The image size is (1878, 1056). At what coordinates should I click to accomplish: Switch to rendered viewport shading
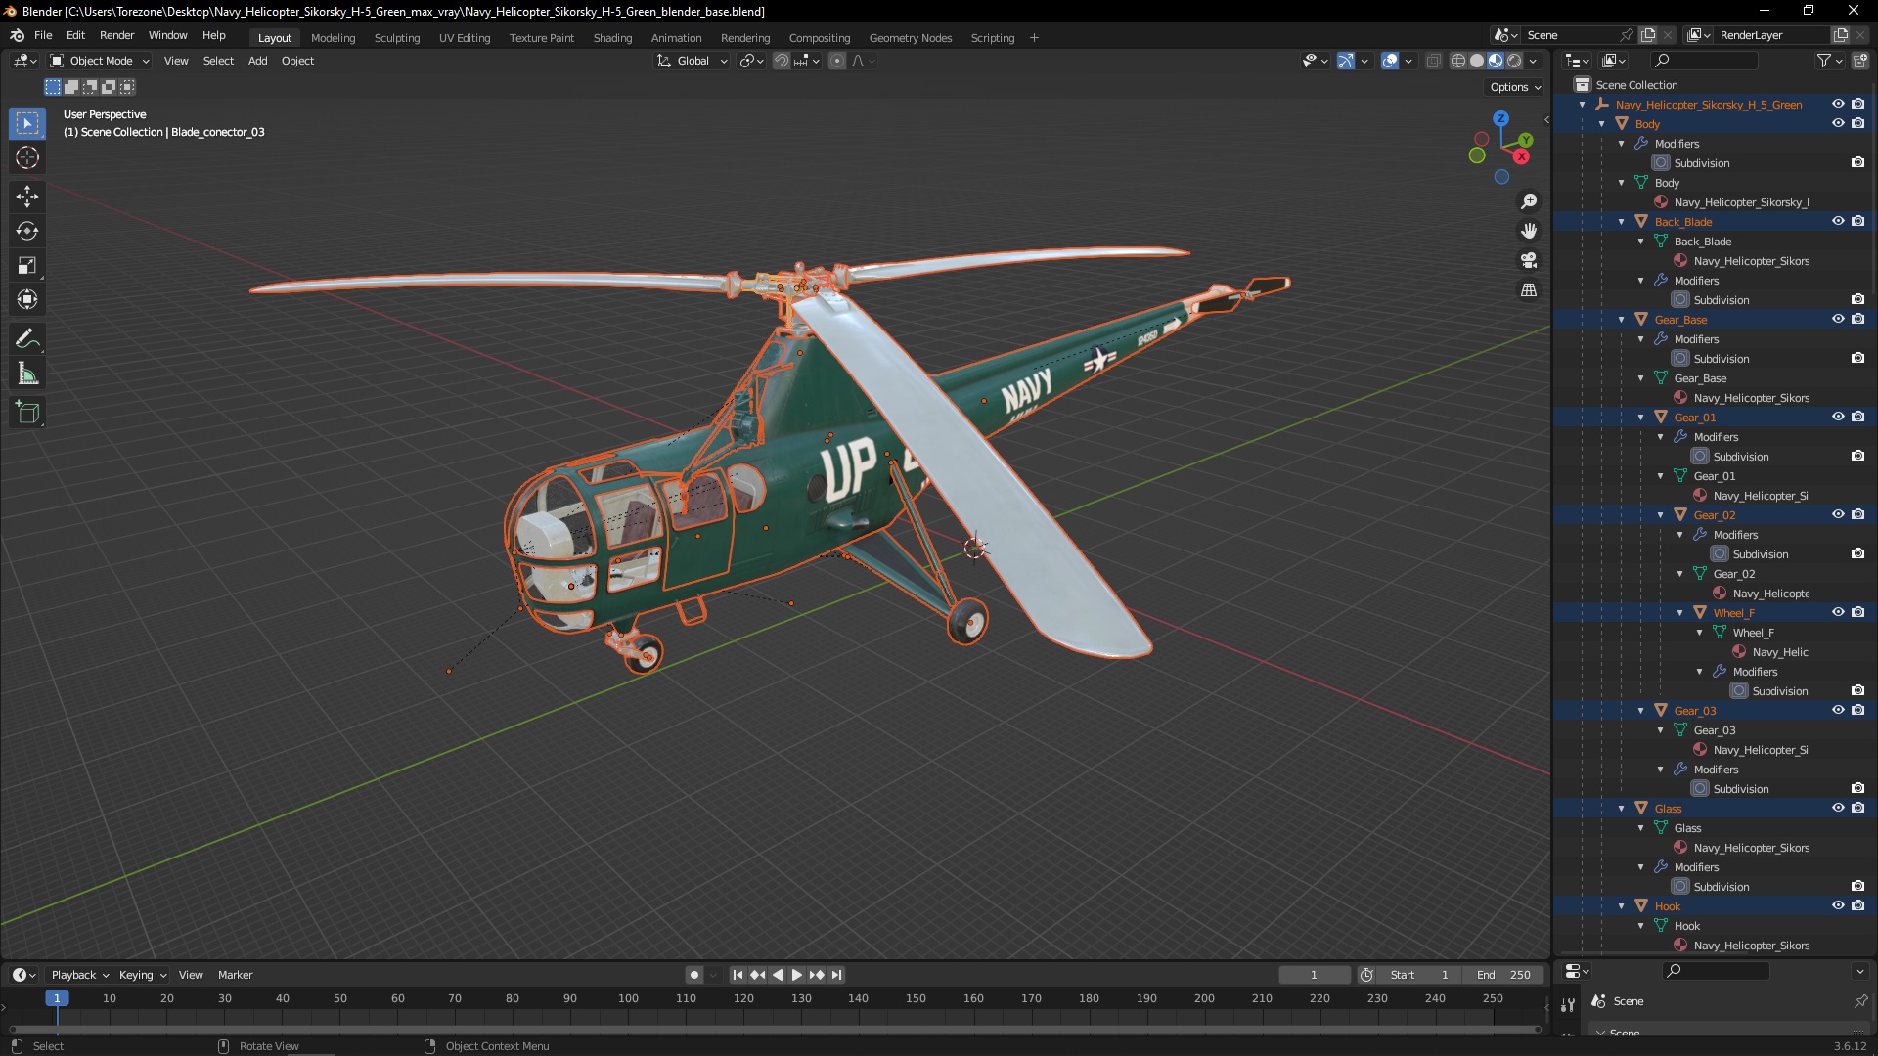click(1514, 61)
